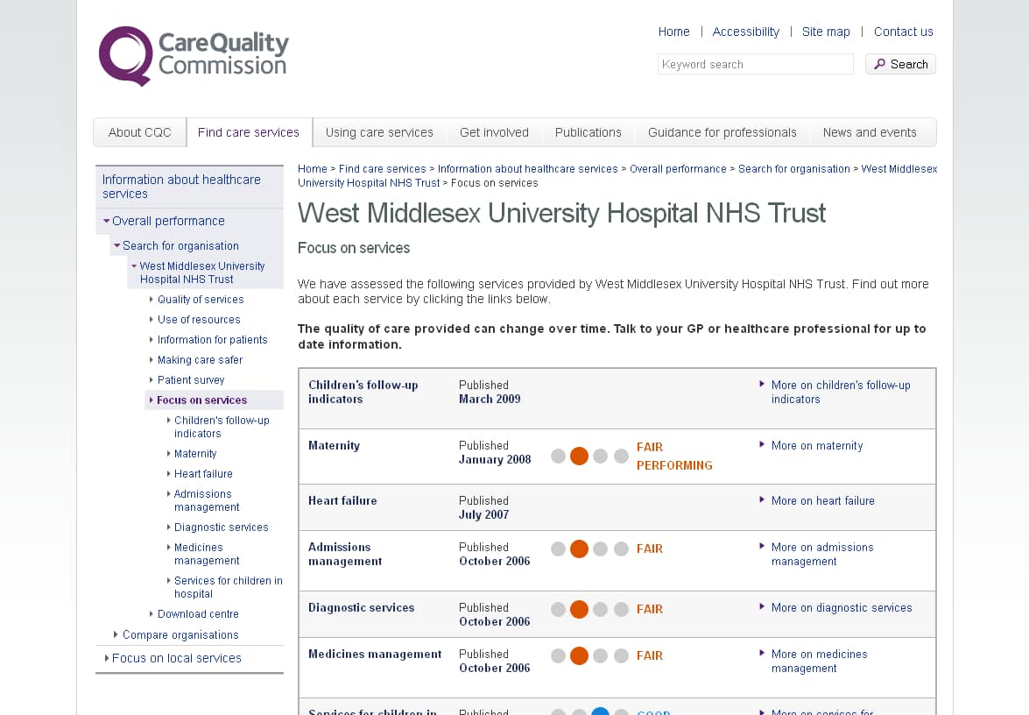
Task: Open More on diagnostic services link
Action: pyautogui.click(x=841, y=608)
